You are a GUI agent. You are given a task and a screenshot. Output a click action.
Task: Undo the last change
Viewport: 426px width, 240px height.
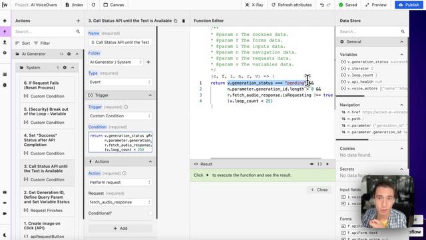(x=322, y=5)
